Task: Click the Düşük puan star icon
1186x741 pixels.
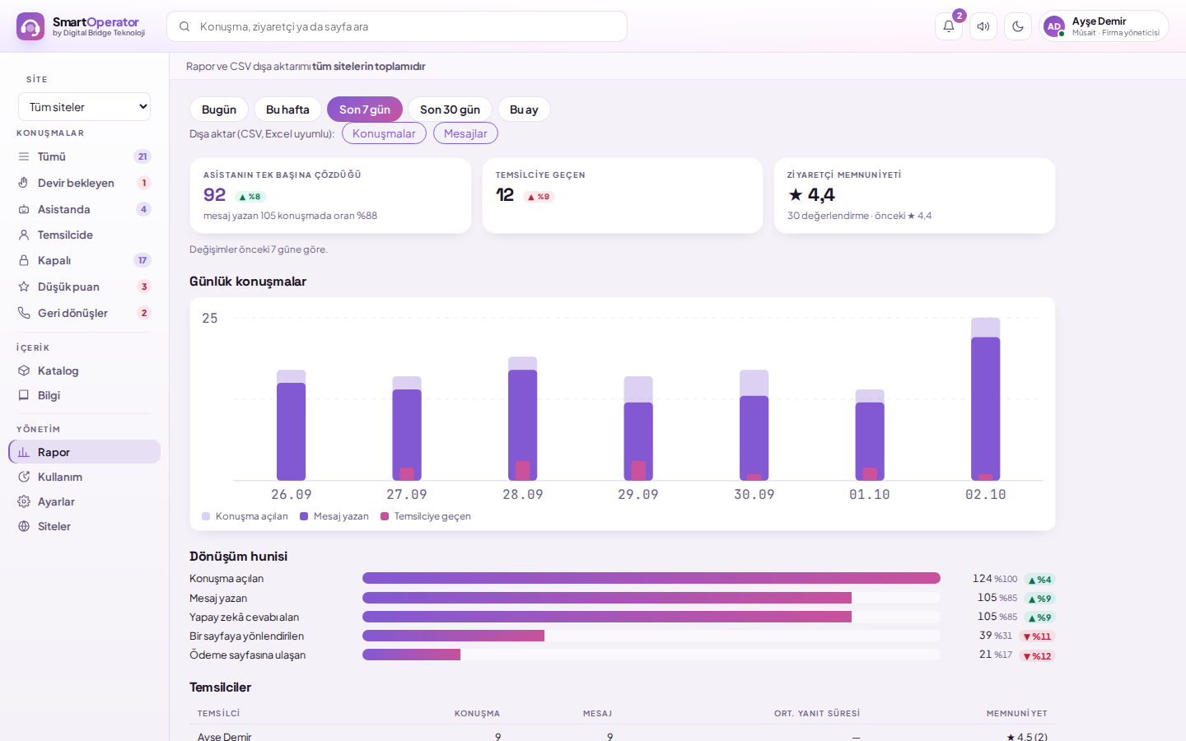Action: (x=24, y=287)
